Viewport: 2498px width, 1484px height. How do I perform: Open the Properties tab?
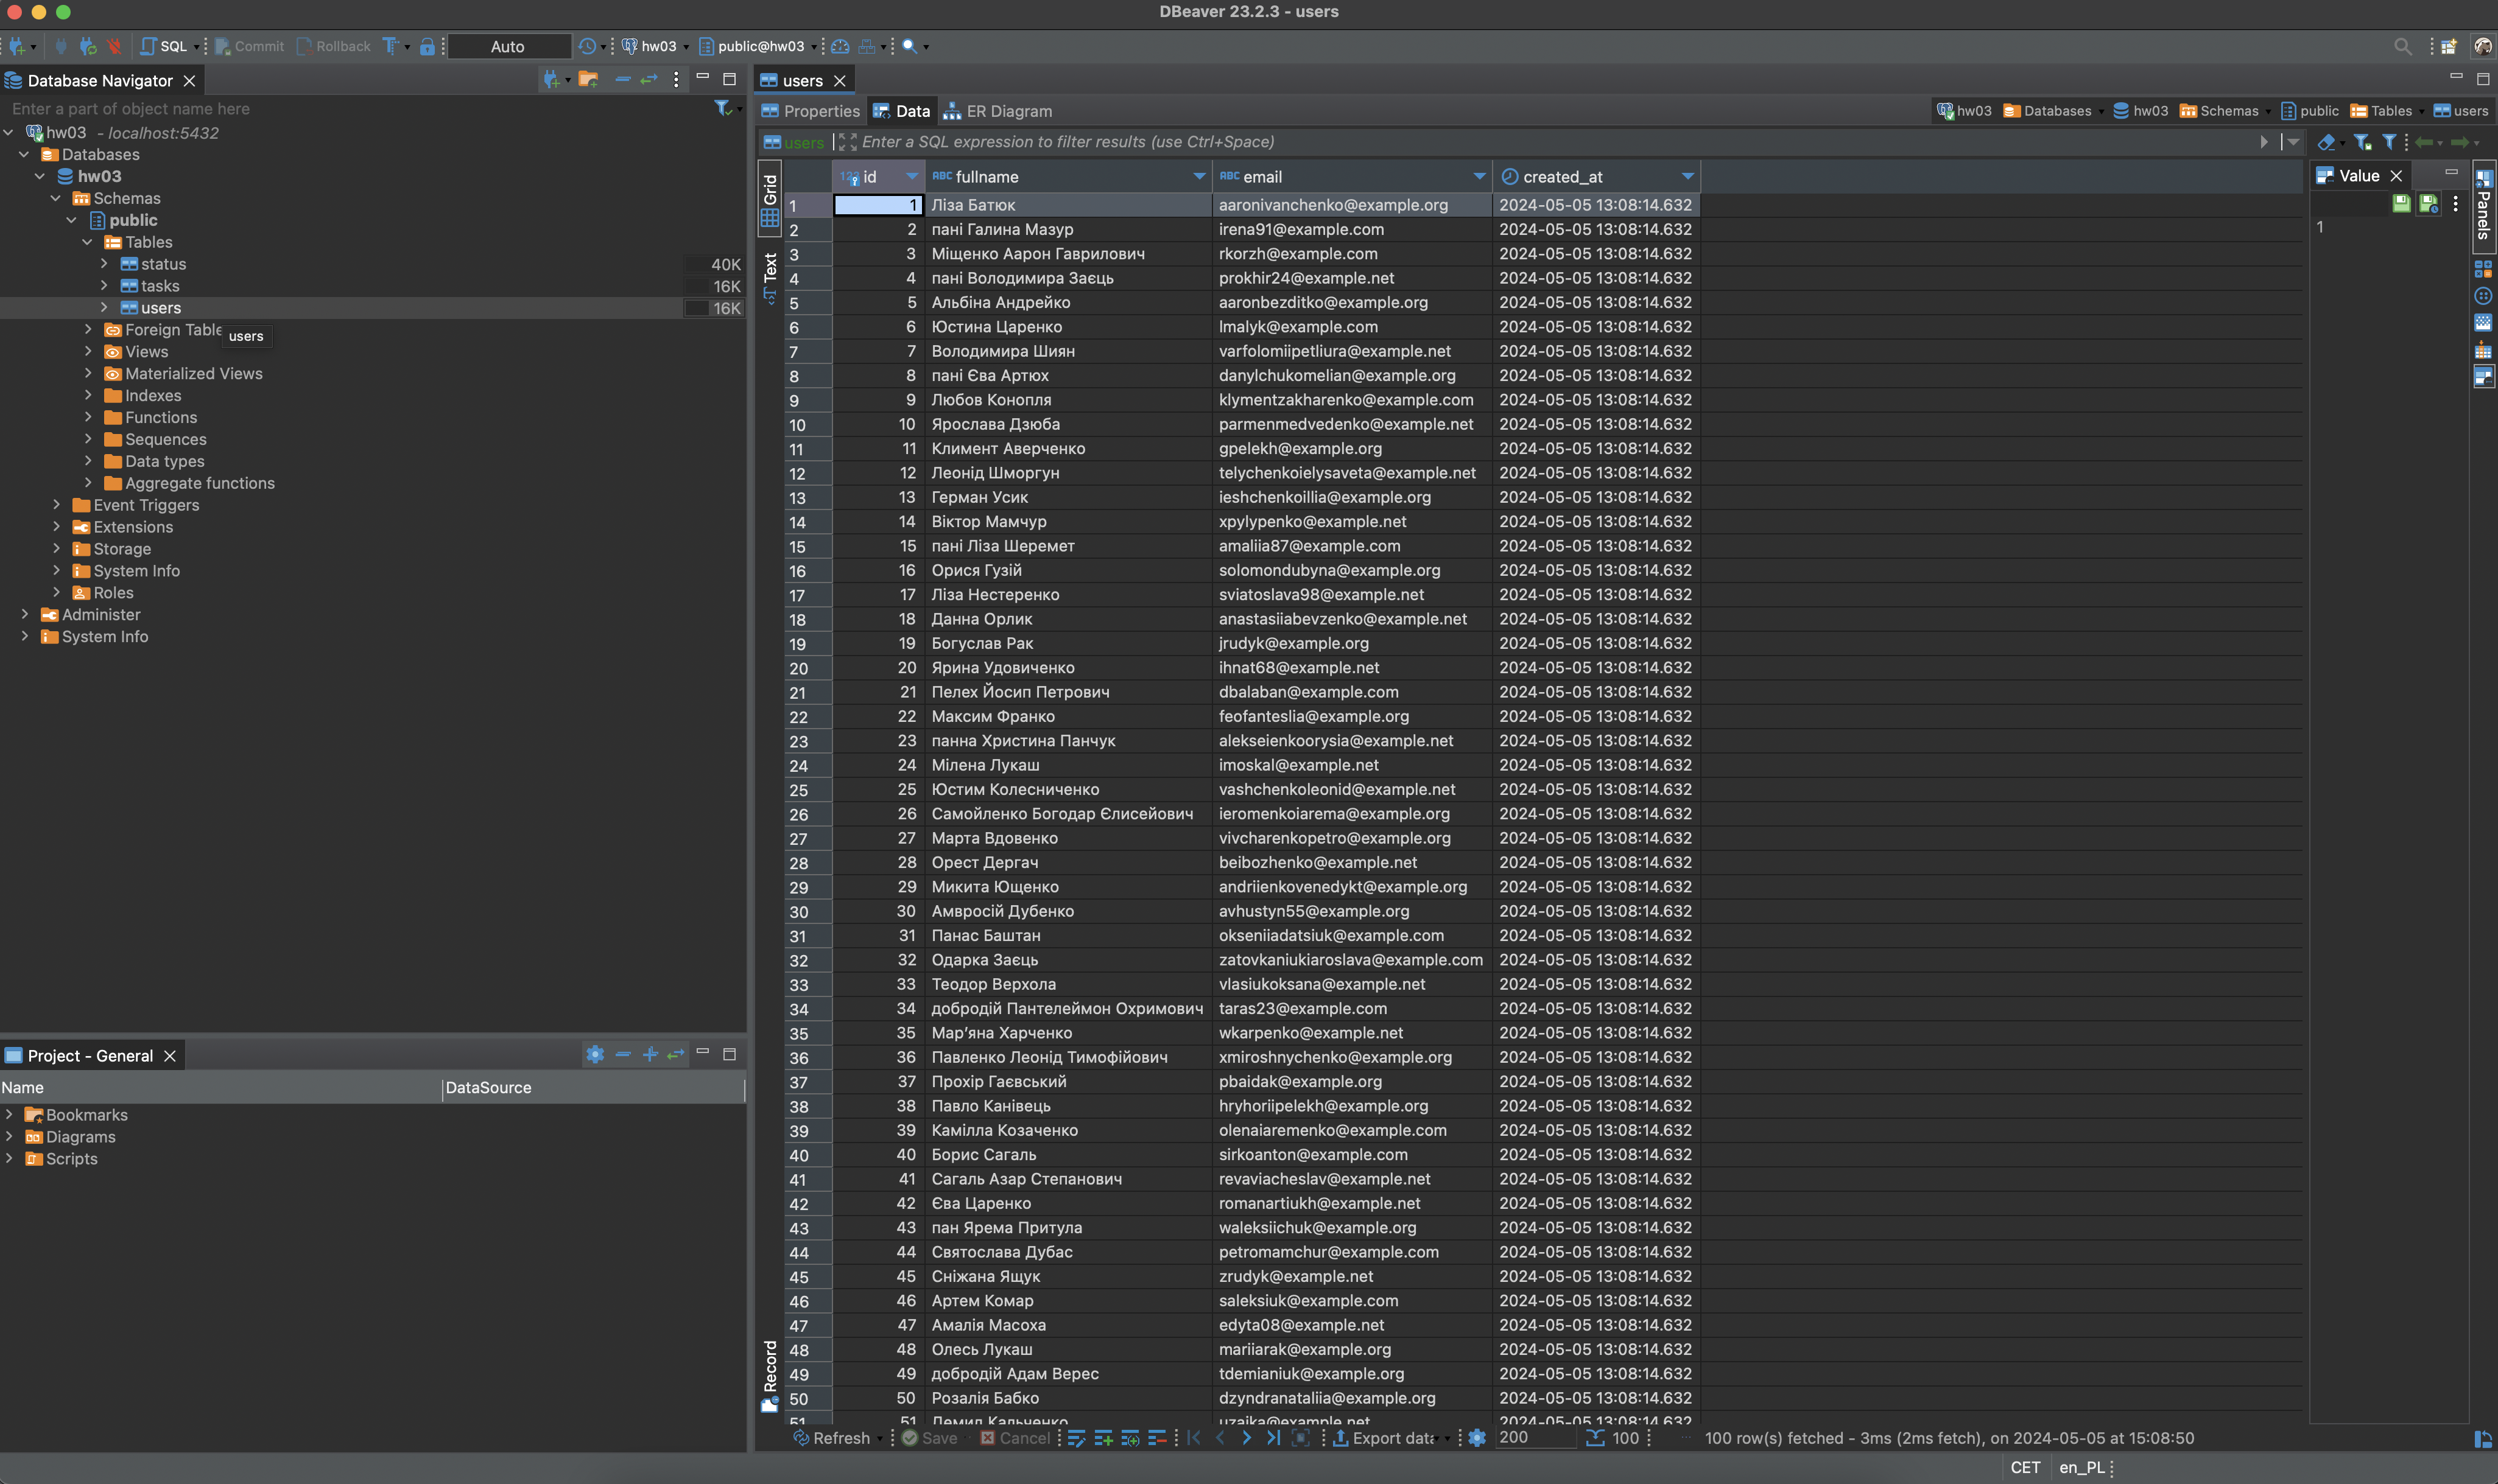tap(811, 111)
